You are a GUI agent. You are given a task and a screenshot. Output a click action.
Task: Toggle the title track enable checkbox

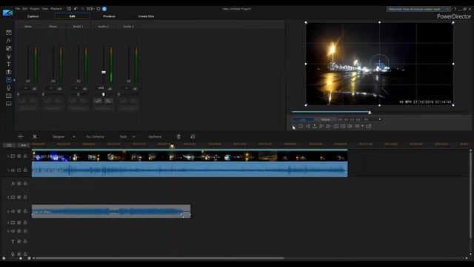coord(19,241)
